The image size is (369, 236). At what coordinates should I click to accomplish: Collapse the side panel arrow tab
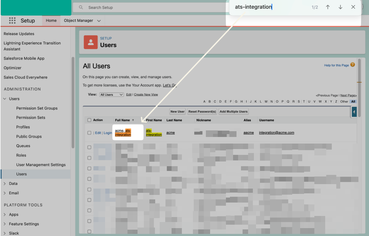354,112
